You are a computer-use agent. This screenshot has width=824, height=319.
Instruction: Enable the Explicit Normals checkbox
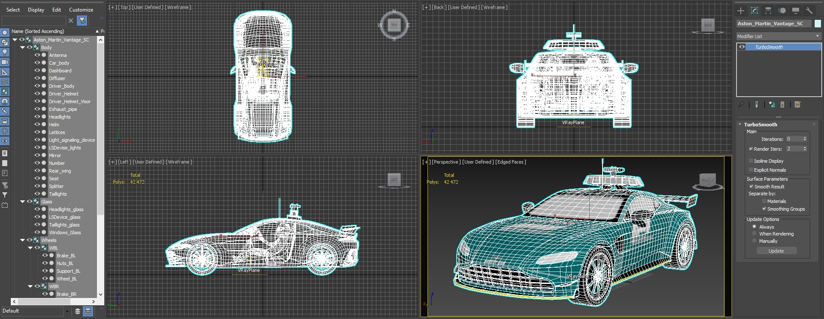[x=751, y=170]
